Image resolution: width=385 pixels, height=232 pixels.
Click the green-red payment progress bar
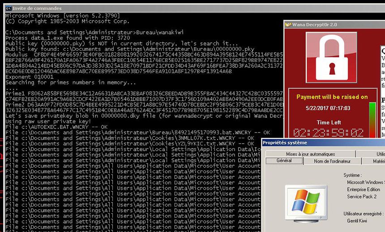coord(372,120)
